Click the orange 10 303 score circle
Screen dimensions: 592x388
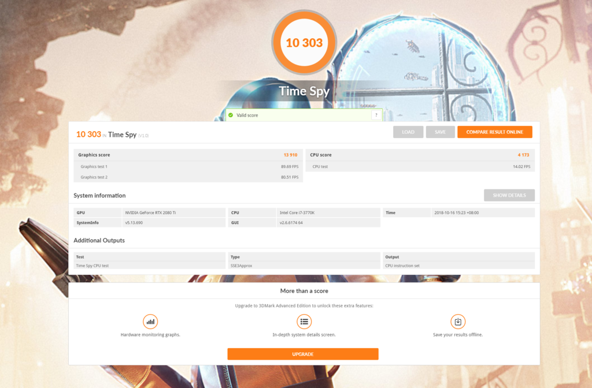tap(304, 42)
